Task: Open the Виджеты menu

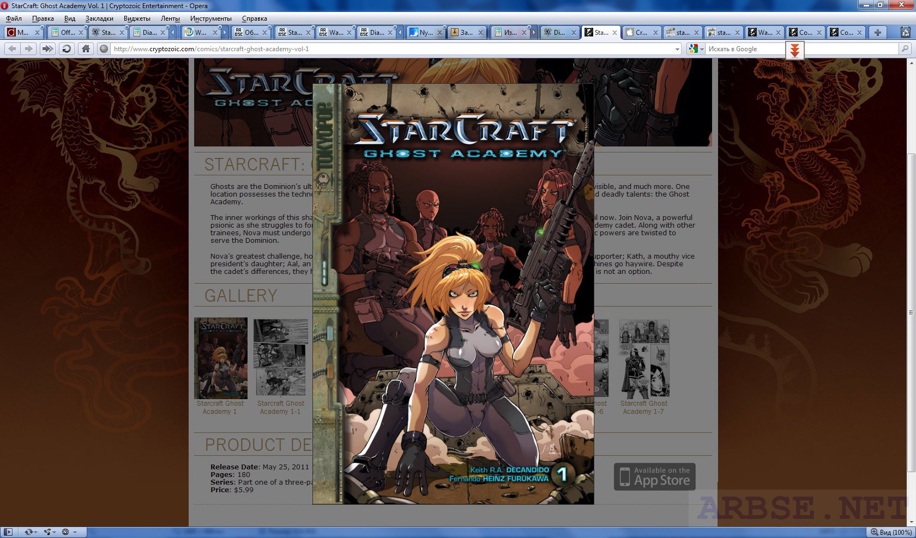Action: coord(137,19)
